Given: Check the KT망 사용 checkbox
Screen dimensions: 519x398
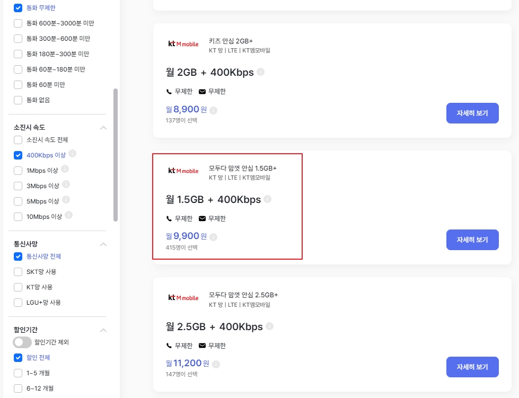Looking at the screenshot, I should [18, 287].
